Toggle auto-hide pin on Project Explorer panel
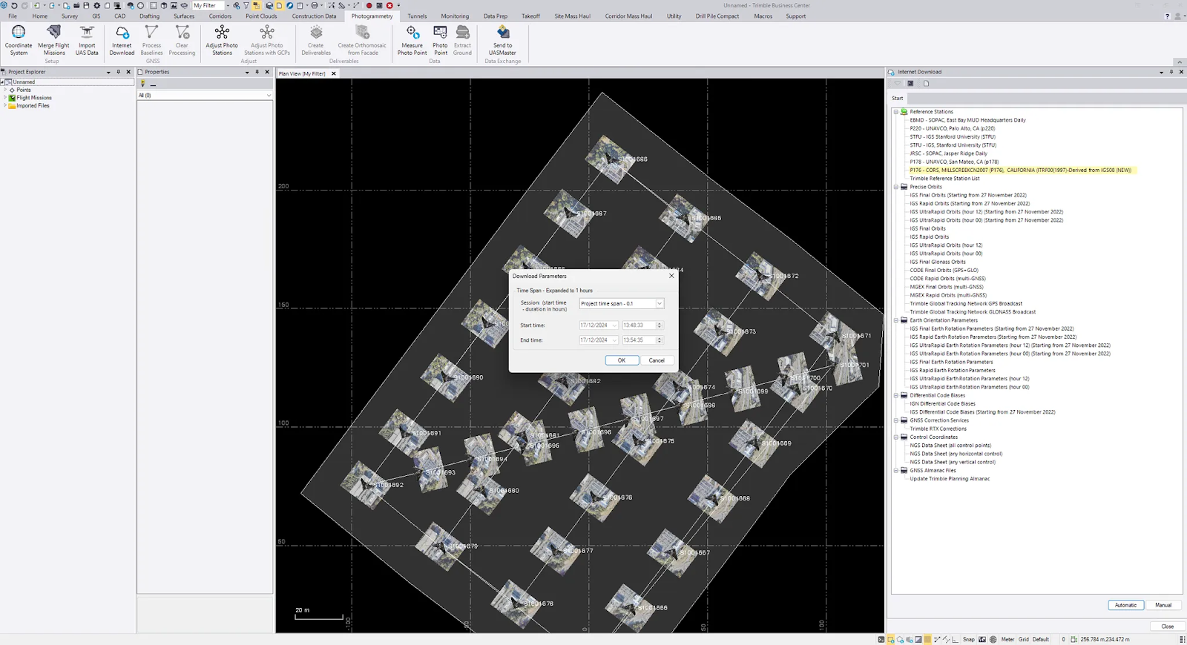Viewport: 1187px width, 645px height. [119, 72]
